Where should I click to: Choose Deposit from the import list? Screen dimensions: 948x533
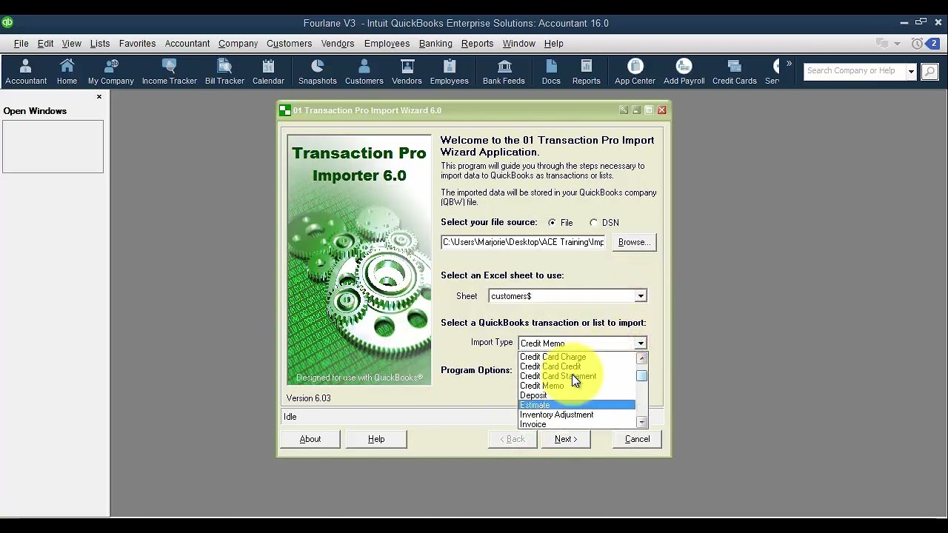[x=533, y=395]
